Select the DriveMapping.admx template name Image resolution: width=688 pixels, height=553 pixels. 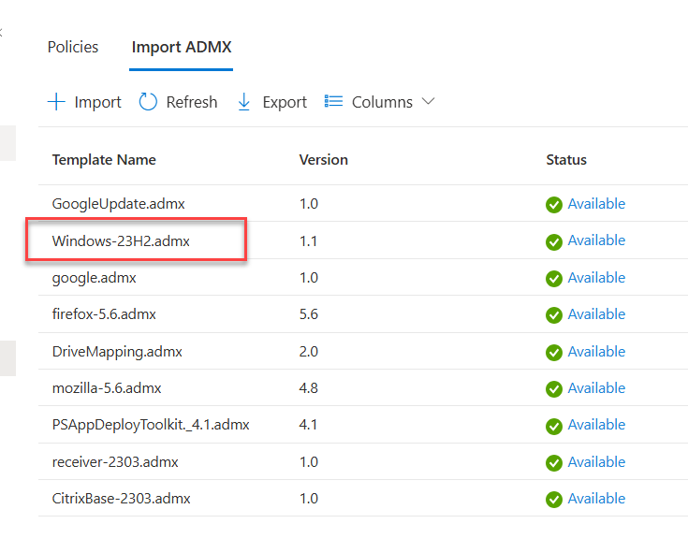[x=117, y=352]
